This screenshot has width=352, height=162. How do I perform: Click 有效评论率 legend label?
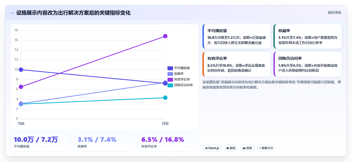pyautogui.click(x=182, y=79)
